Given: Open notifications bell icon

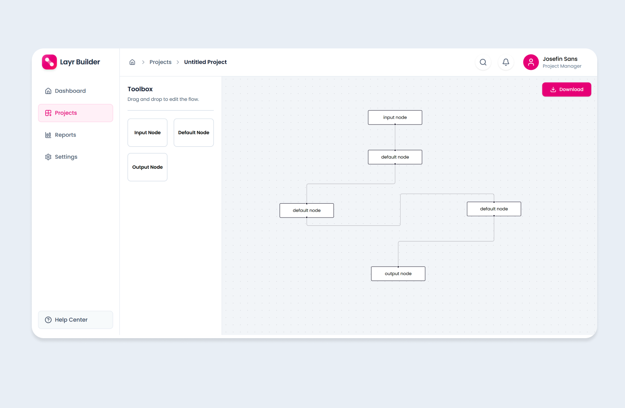Looking at the screenshot, I should [x=505, y=62].
